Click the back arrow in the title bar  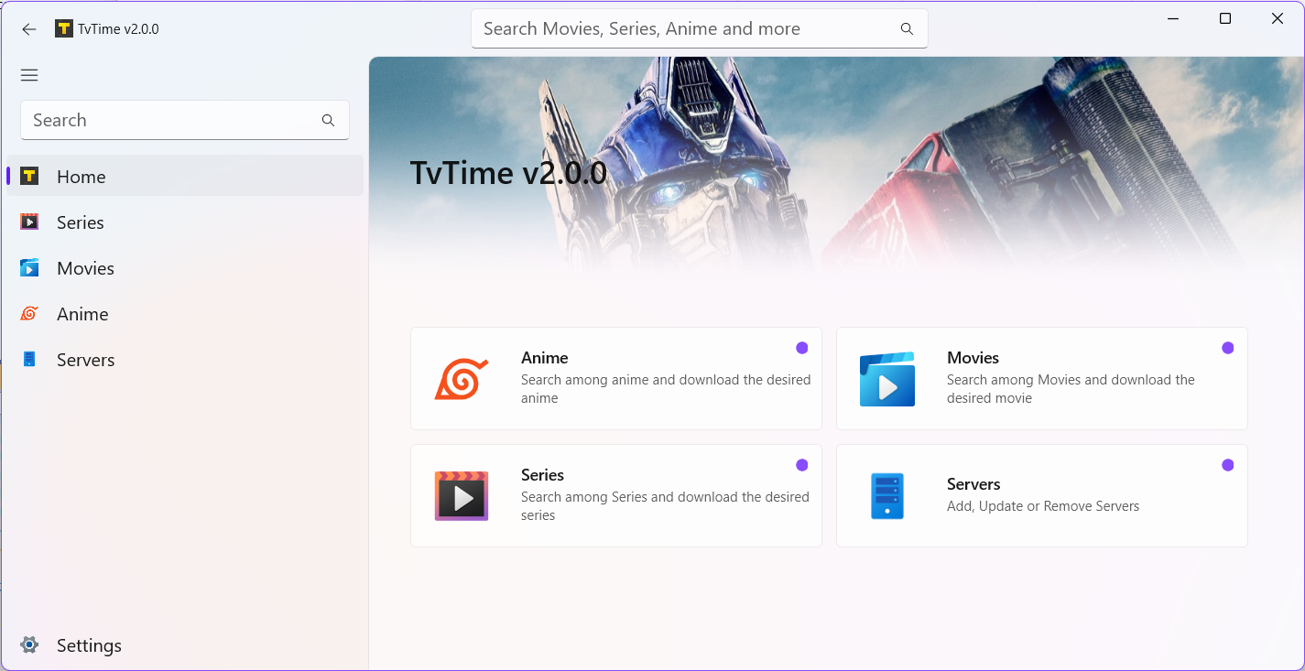pos(29,29)
